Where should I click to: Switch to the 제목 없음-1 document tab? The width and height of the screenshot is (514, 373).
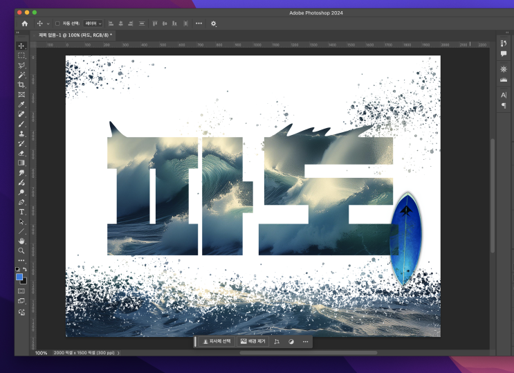point(75,35)
